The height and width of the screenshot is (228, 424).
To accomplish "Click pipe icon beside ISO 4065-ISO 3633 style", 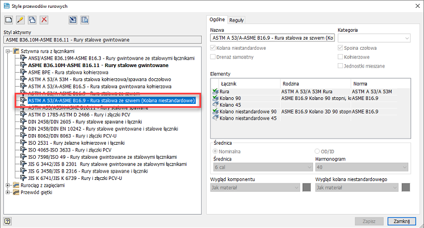I will click(x=24, y=150).
